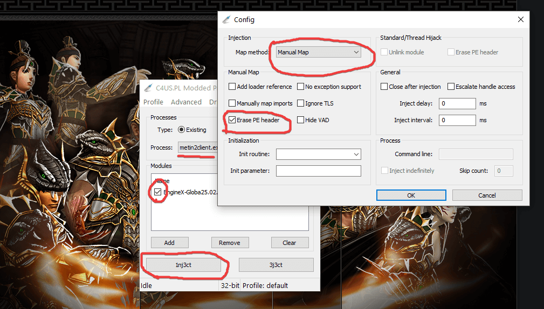Toggle No exception support checkbox
Viewport: 544px width, 309px height.
(300, 87)
